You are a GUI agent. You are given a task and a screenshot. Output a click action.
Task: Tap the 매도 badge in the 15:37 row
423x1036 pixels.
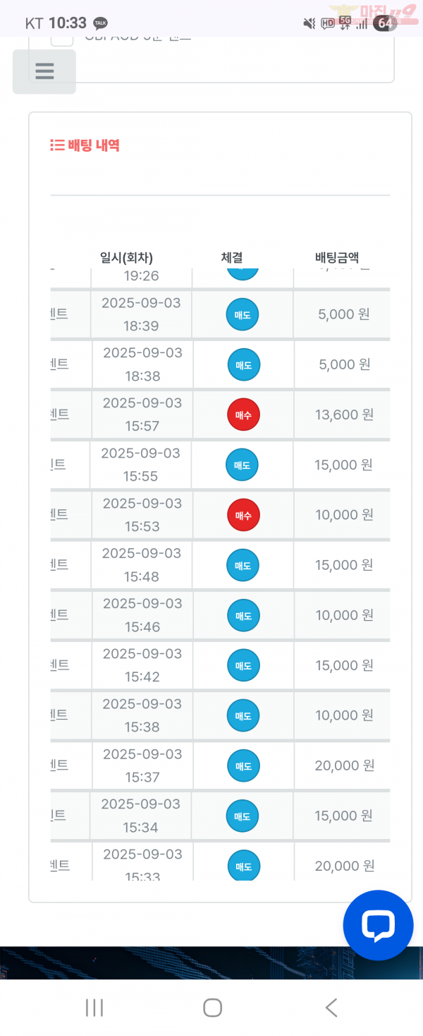[243, 766]
